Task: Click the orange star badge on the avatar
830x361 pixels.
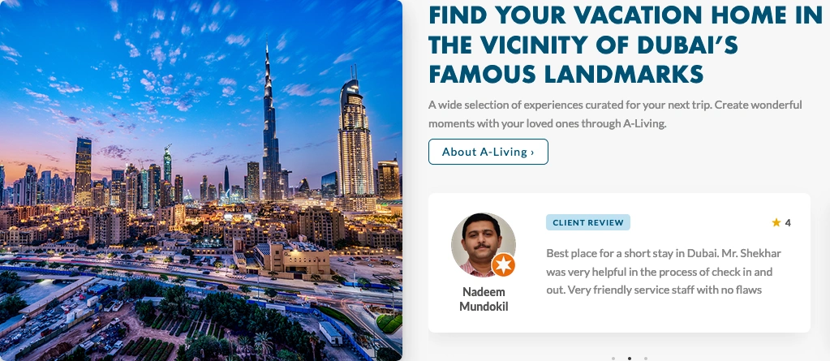Action: tap(503, 264)
